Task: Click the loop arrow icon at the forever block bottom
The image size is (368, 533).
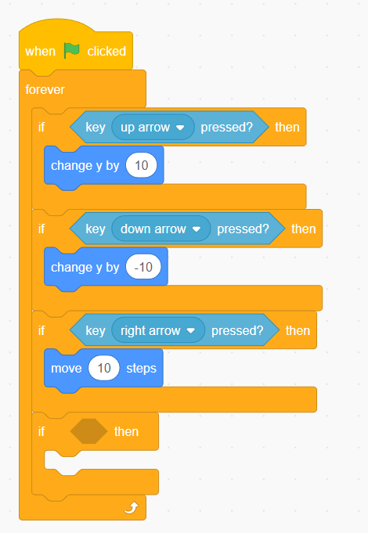Action: 132,508
